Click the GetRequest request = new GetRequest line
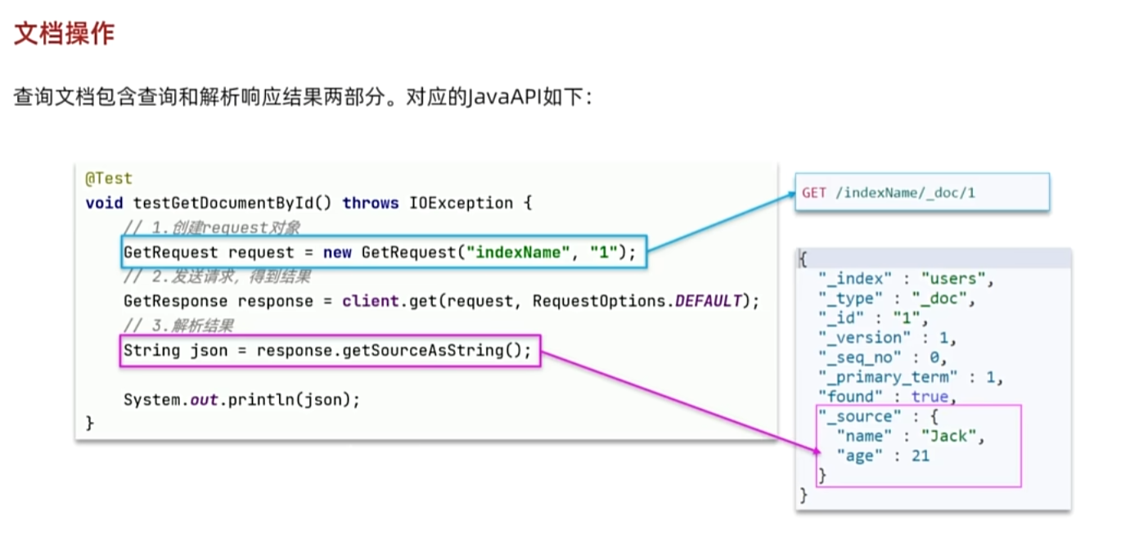Viewport: 1130px width, 543px height. 380,253
